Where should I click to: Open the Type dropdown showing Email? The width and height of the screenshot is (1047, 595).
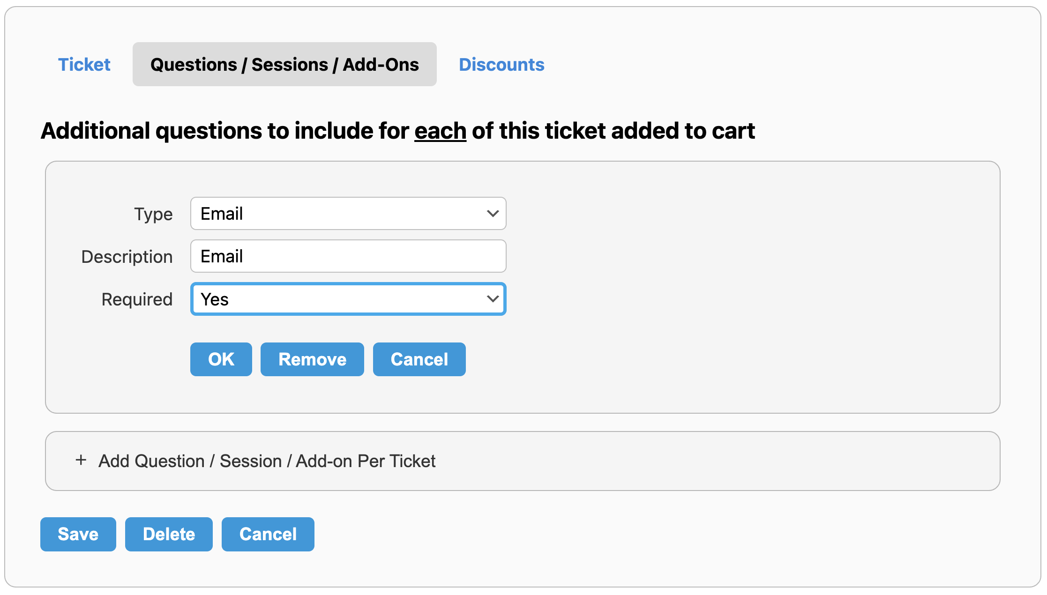coord(348,214)
